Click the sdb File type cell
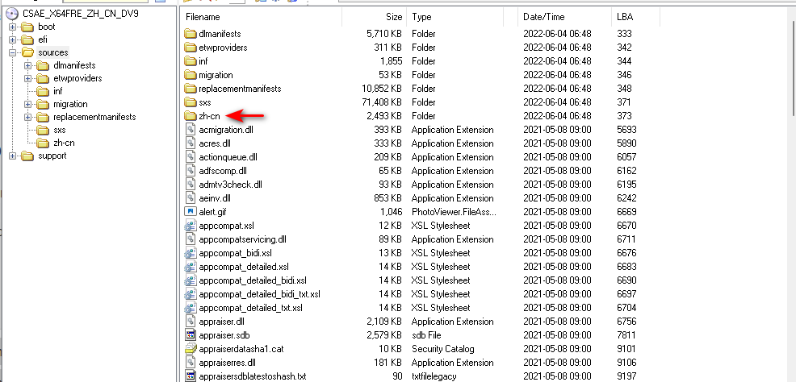This screenshot has height=382, width=796. (426, 335)
